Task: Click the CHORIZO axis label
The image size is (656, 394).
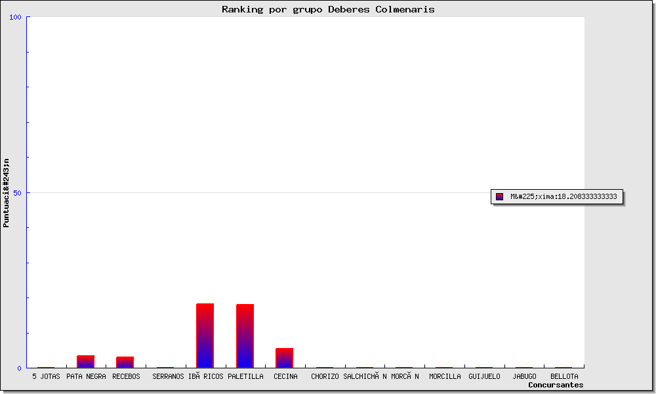Action: 325,377
